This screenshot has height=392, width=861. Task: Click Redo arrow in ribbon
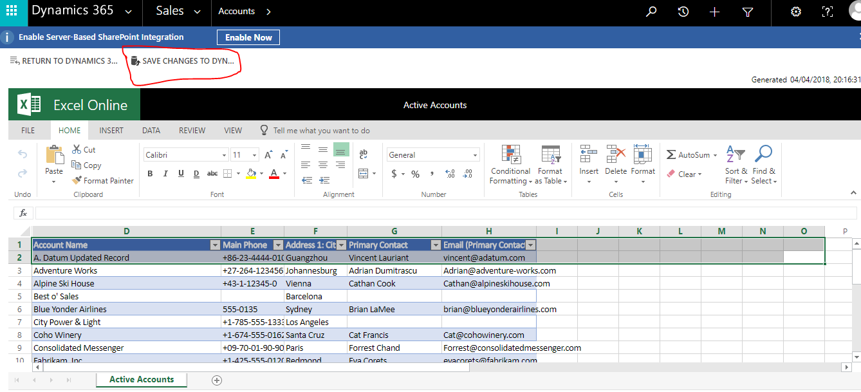tap(23, 173)
